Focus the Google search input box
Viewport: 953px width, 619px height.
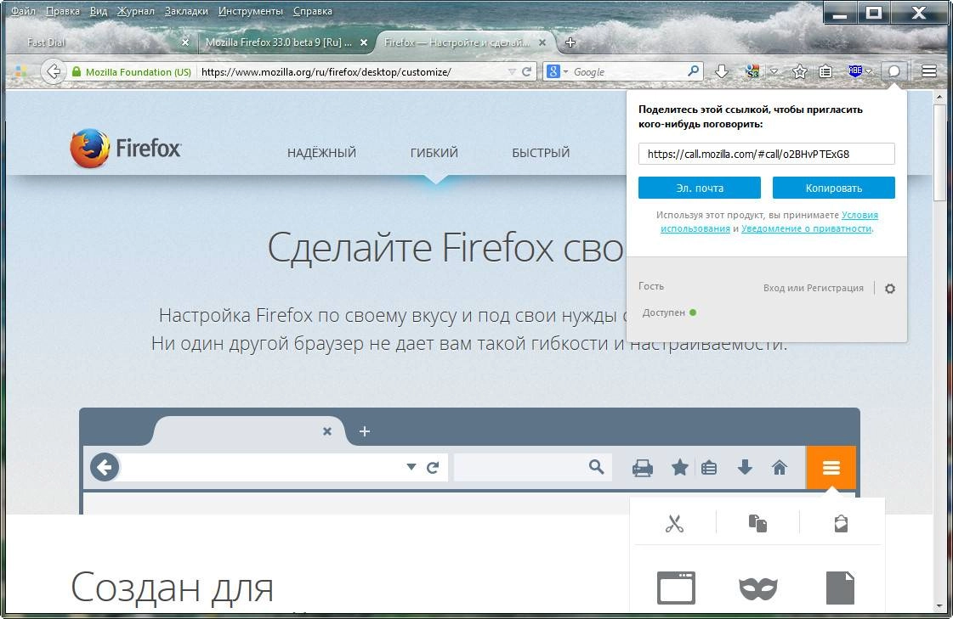627,71
